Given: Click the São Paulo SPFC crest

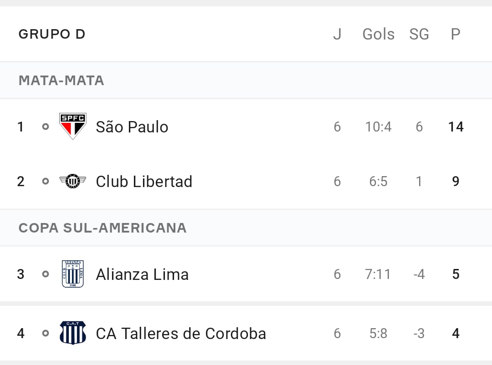Looking at the screenshot, I should 73,127.
